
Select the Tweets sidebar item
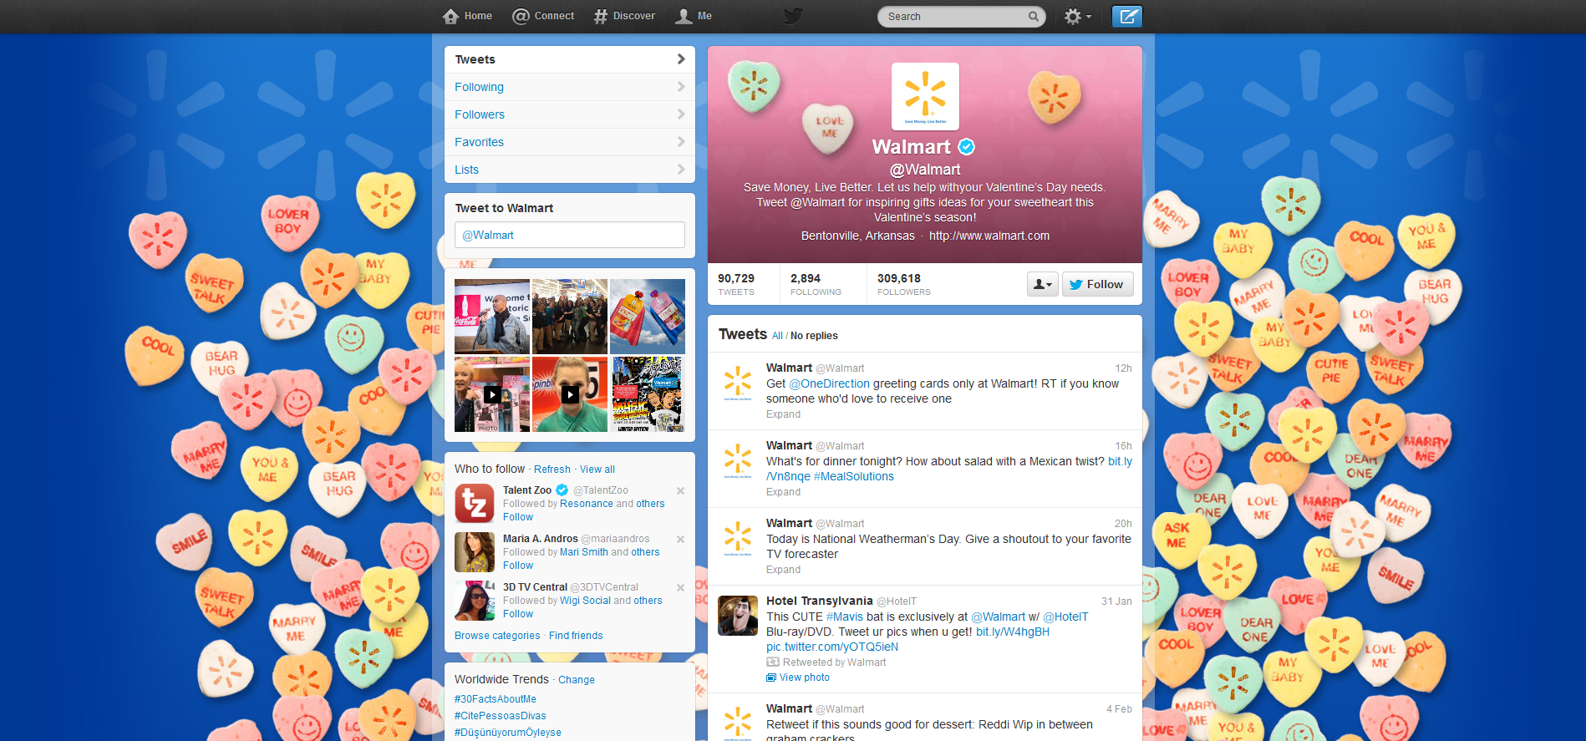pyautogui.click(x=570, y=59)
